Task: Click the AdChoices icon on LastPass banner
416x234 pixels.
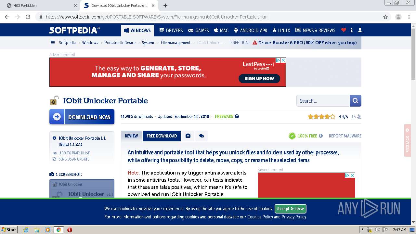Action: pyautogui.click(x=278, y=60)
